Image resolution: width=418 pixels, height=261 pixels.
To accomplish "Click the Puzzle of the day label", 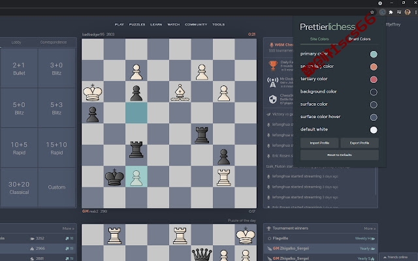I will [x=242, y=221].
